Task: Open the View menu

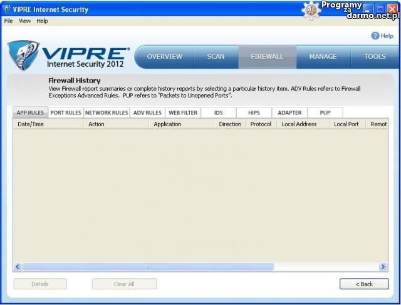Action: [24, 21]
